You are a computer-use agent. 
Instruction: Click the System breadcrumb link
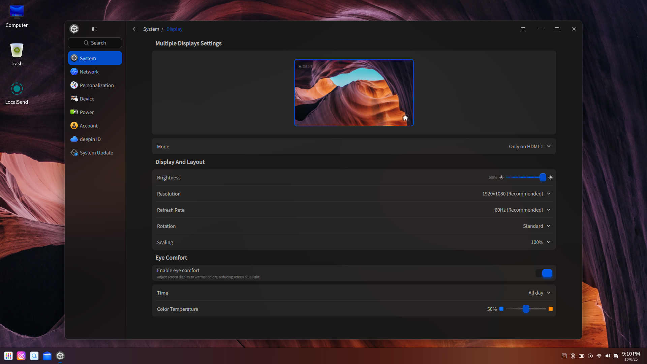(151, 29)
